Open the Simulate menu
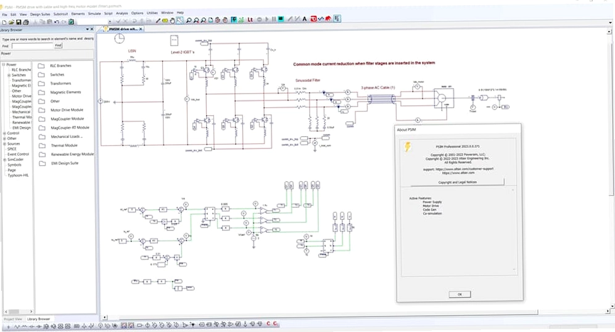The height and width of the screenshot is (332, 615). (94, 14)
